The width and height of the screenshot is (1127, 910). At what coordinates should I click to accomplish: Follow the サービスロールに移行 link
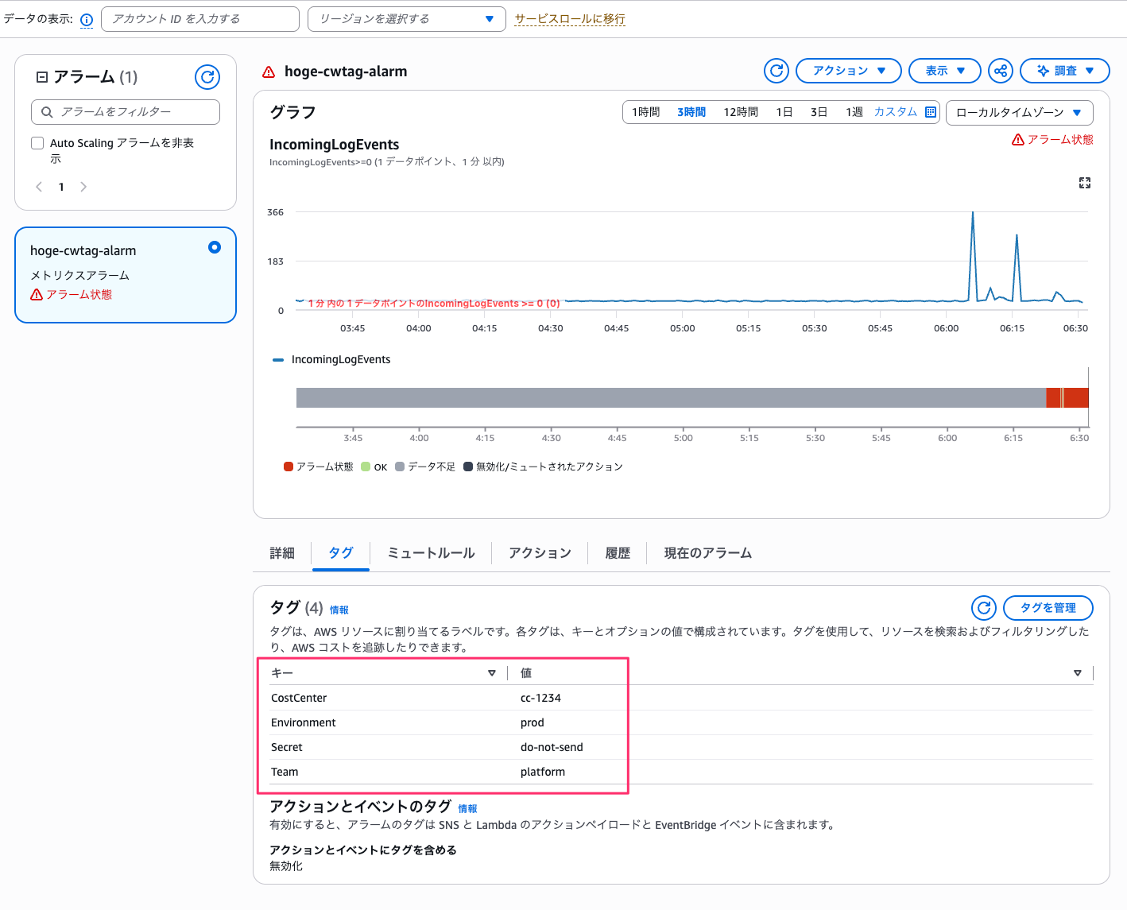pos(570,19)
